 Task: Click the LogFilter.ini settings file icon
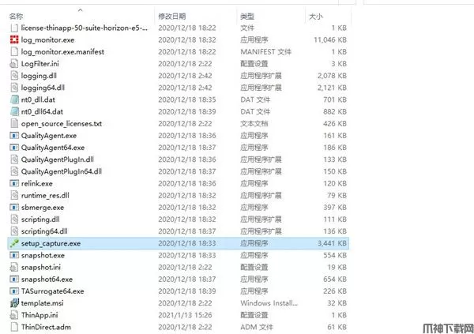14,64
